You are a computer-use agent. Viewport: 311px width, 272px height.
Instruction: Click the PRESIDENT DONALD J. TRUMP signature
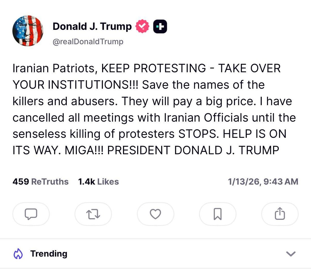coord(193,150)
